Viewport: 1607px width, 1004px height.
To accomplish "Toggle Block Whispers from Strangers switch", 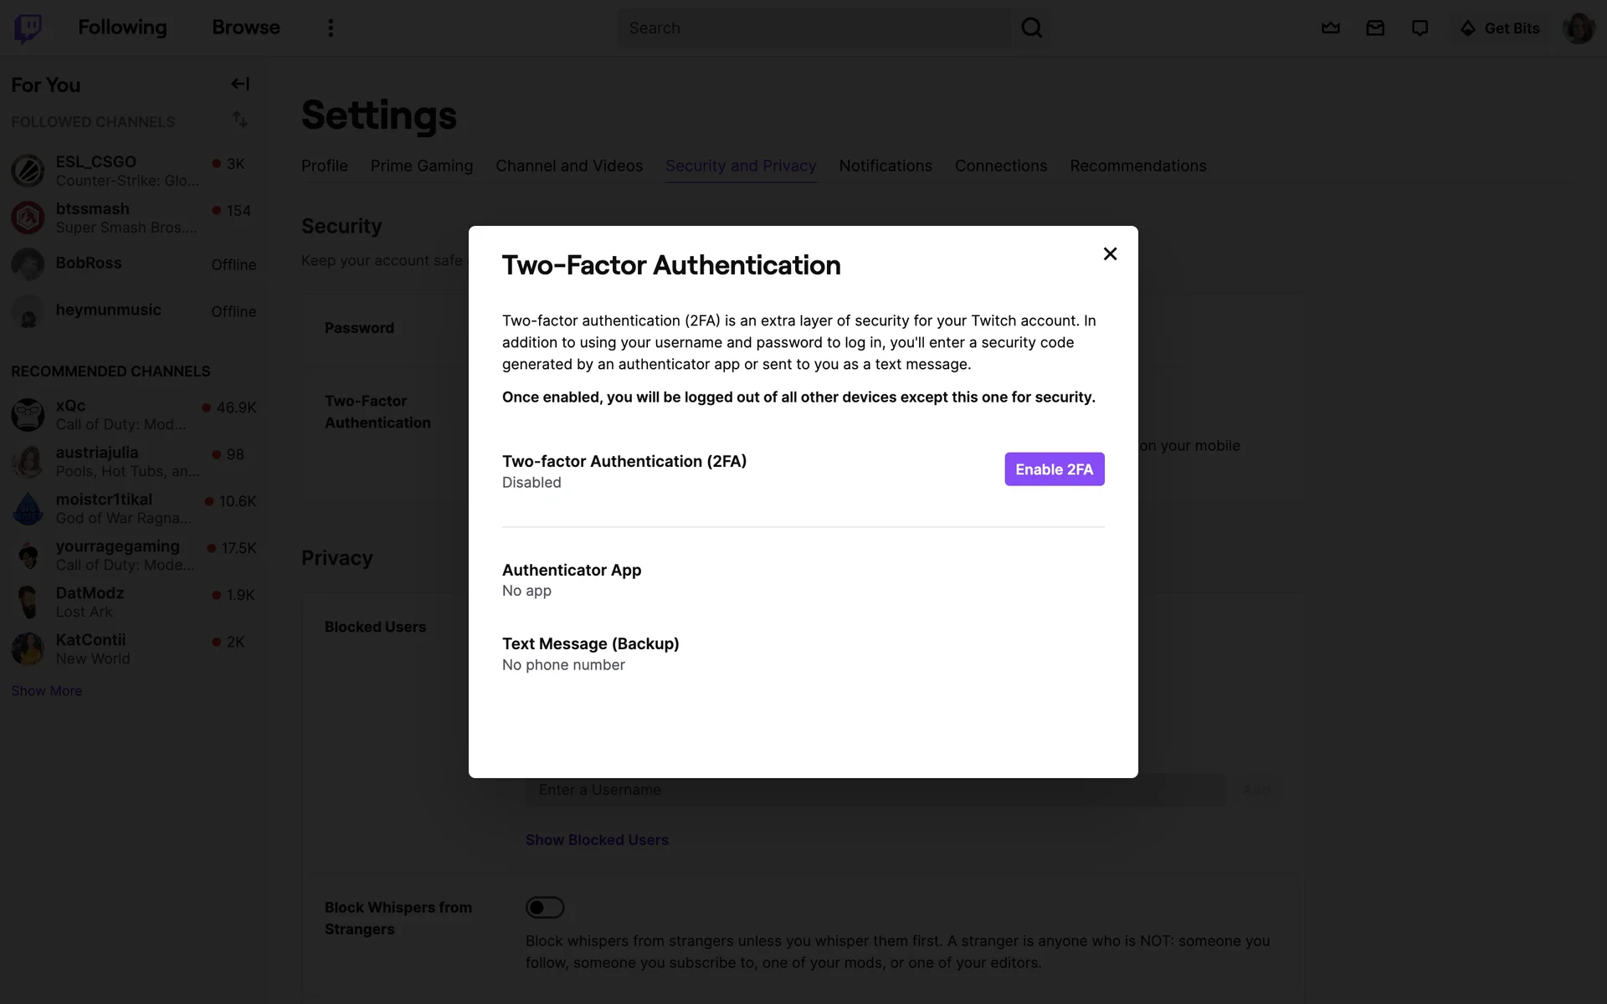I will pos(545,907).
